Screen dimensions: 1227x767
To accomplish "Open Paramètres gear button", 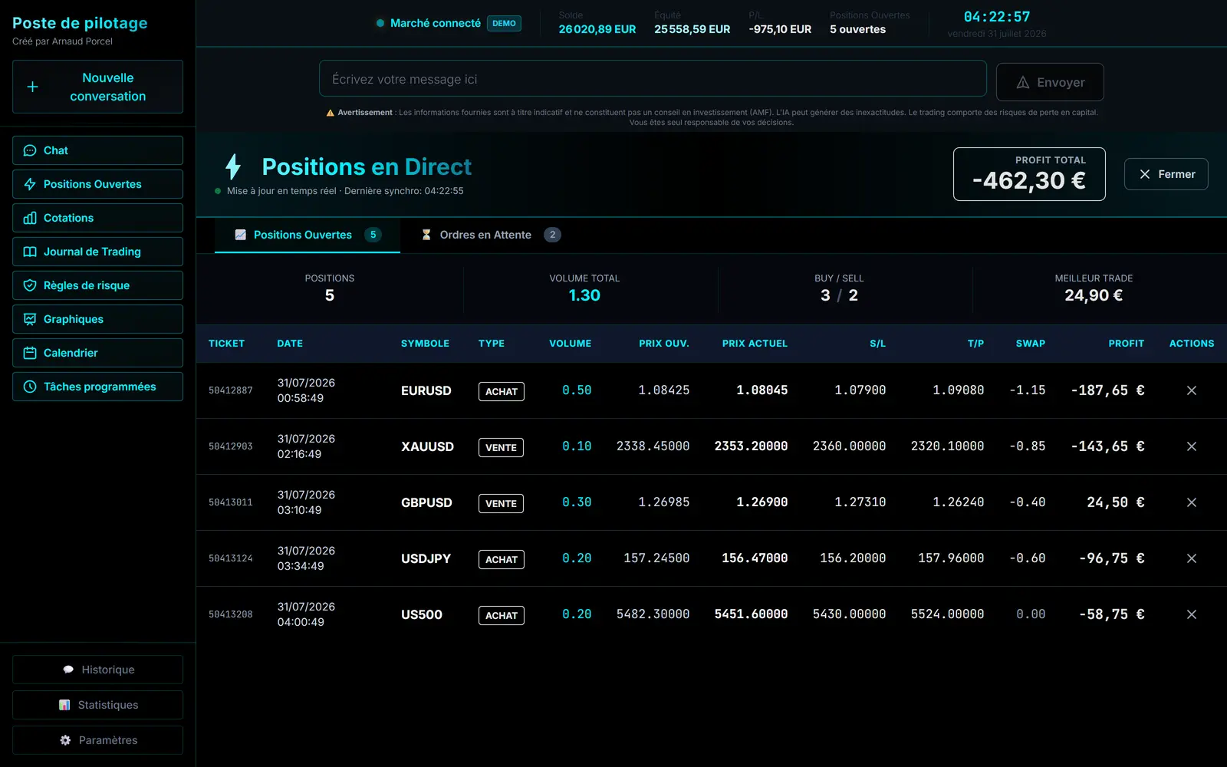I will click(x=97, y=740).
